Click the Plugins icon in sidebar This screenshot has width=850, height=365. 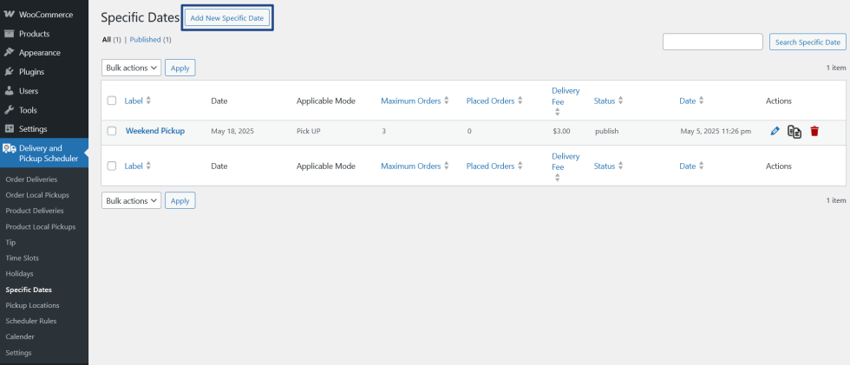pyautogui.click(x=9, y=72)
